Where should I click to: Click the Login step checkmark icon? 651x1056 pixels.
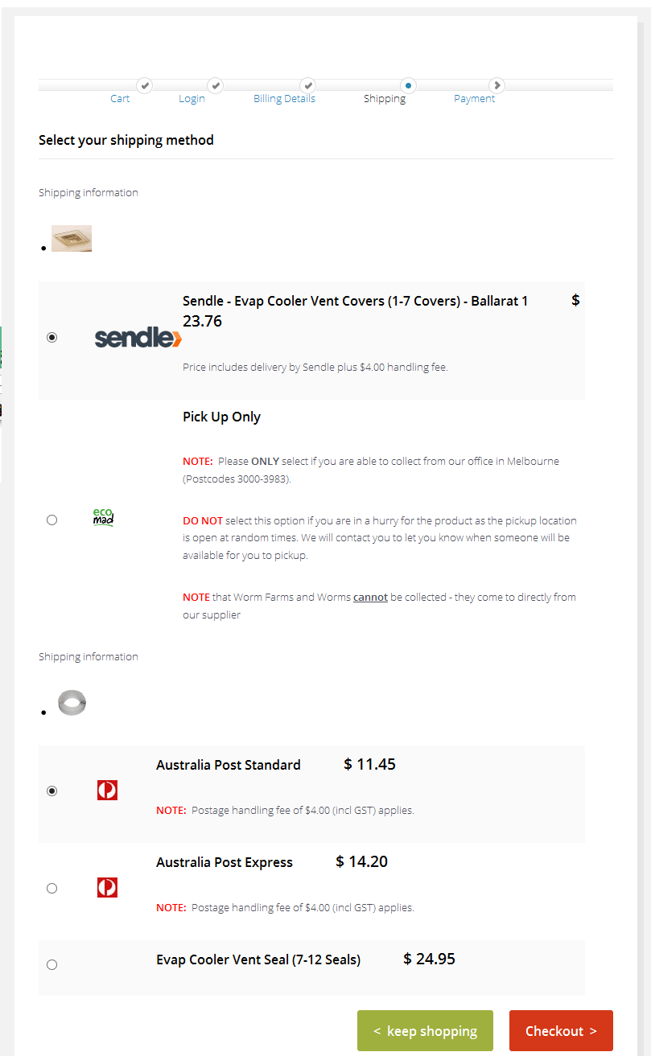(x=215, y=84)
